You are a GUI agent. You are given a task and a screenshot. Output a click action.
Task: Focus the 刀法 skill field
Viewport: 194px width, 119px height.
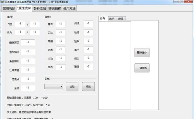[x=61, y=33]
